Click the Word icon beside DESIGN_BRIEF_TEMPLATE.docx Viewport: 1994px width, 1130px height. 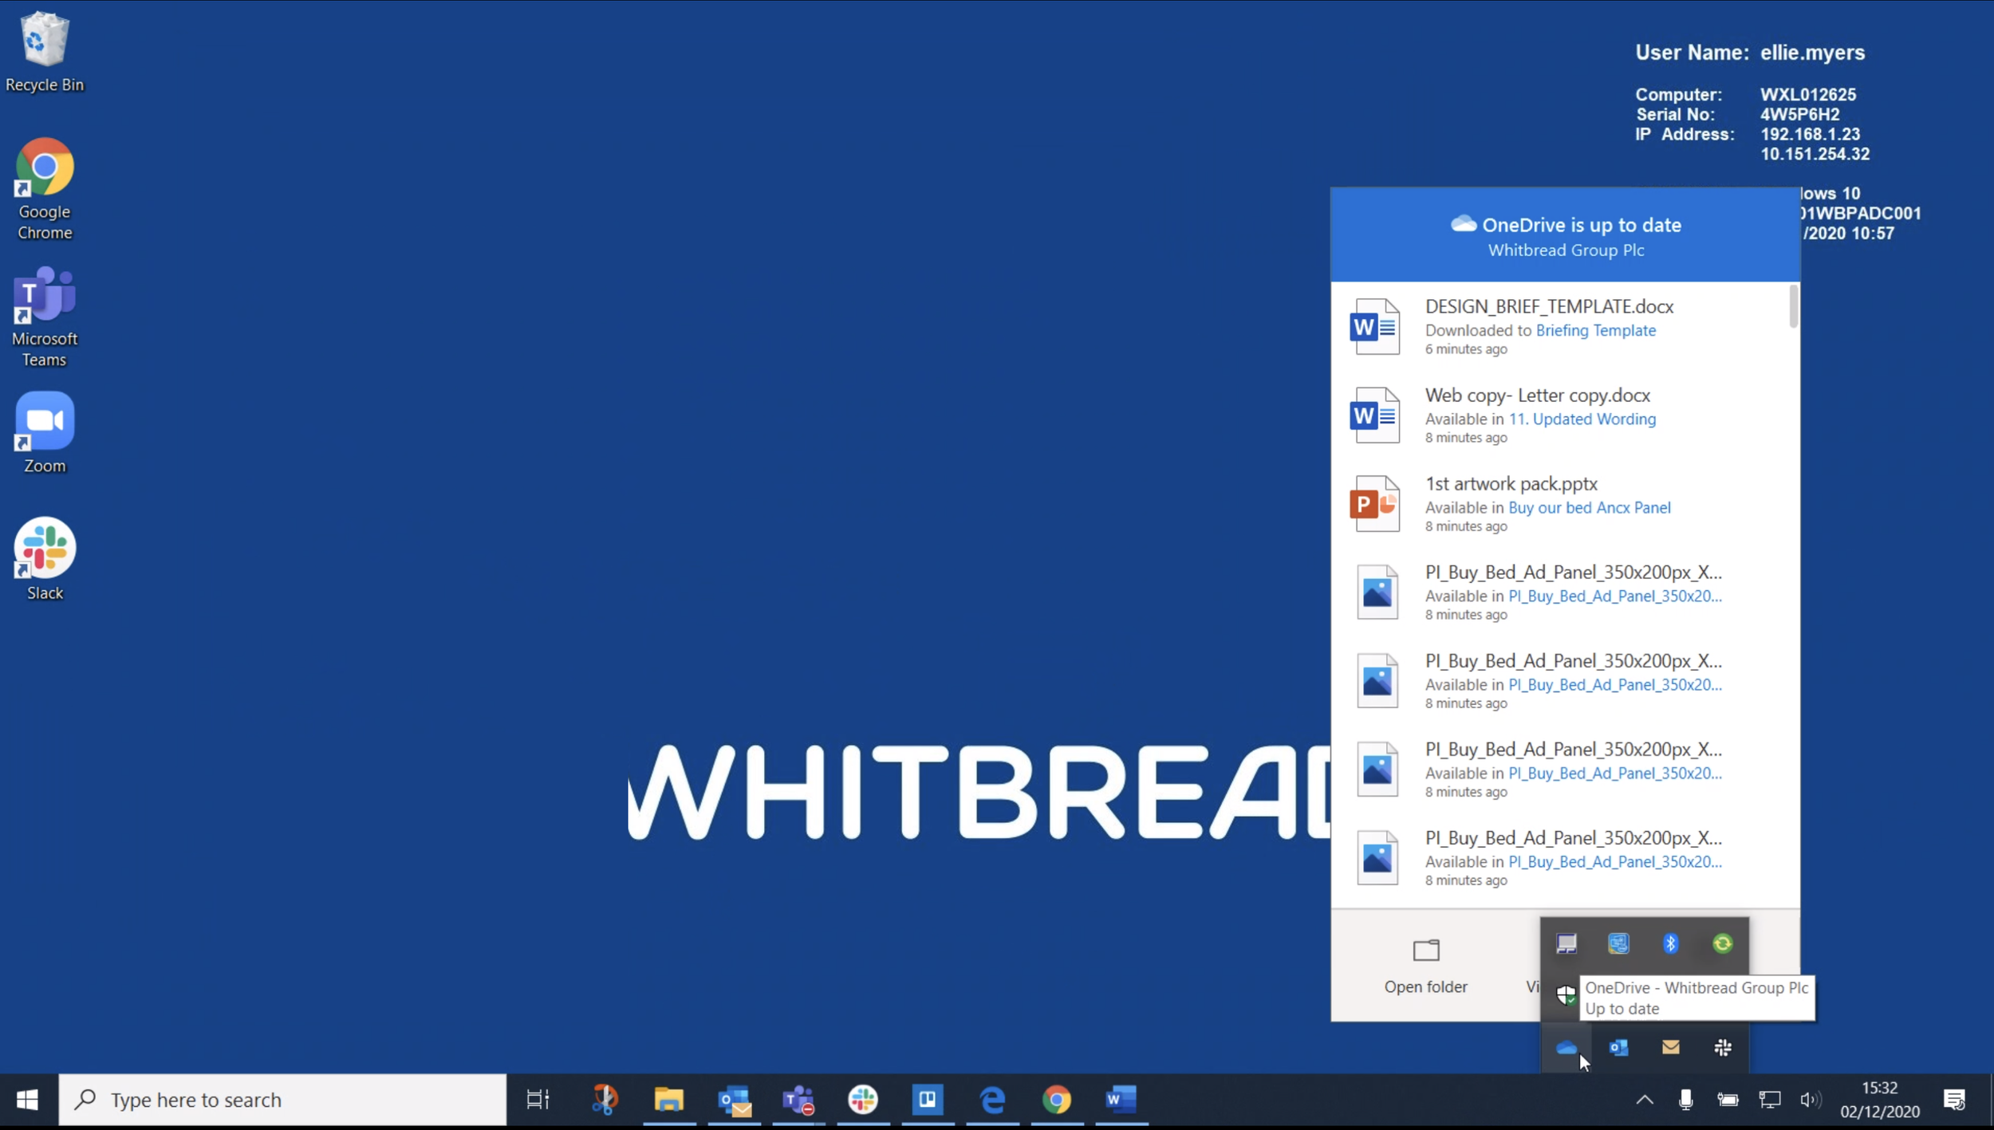(1374, 326)
